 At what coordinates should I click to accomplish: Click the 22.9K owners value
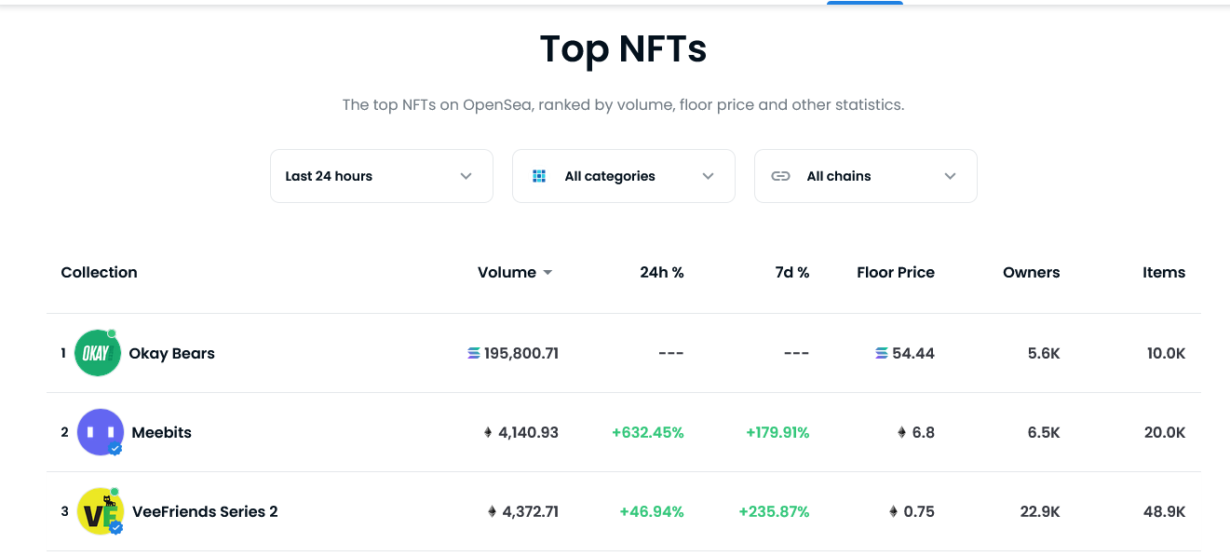(1040, 511)
